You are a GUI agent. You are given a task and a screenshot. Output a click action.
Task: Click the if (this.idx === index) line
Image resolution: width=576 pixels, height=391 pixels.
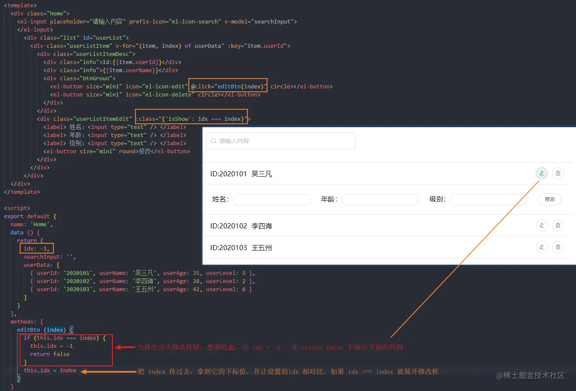[x=65, y=338]
